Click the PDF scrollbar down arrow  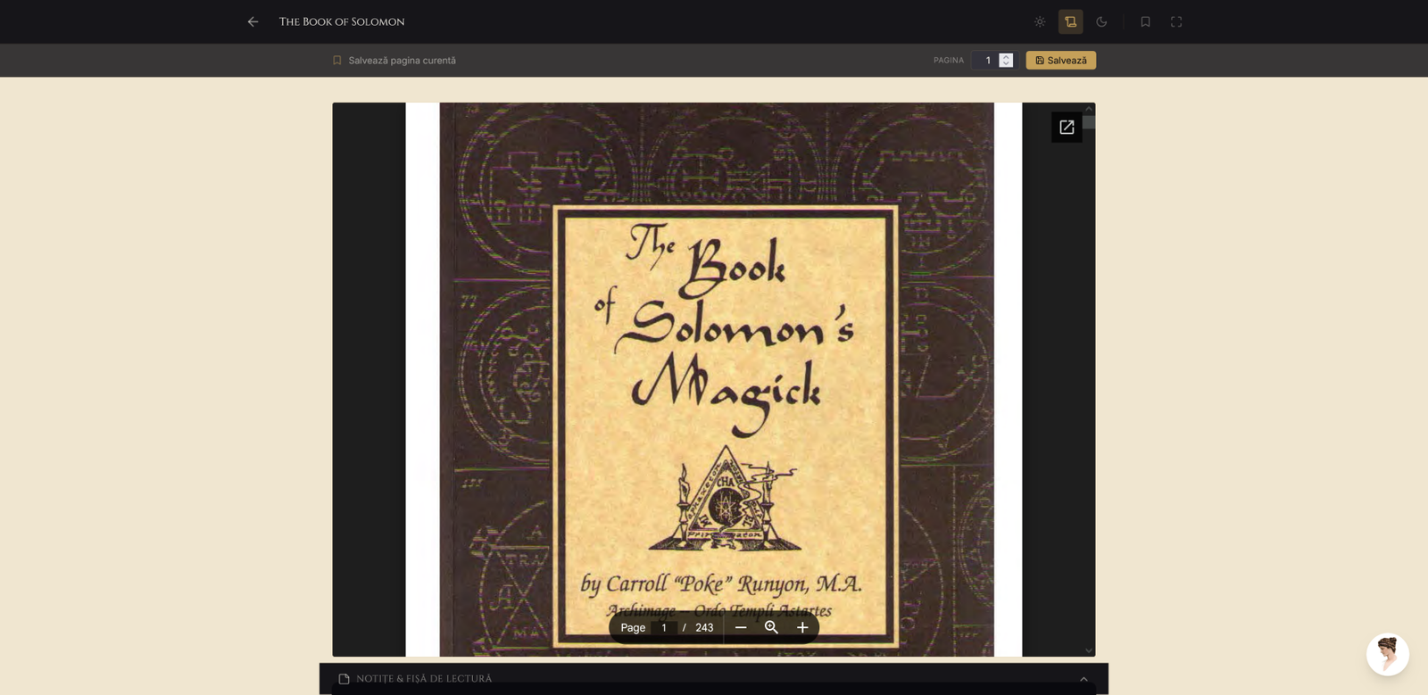(1089, 650)
